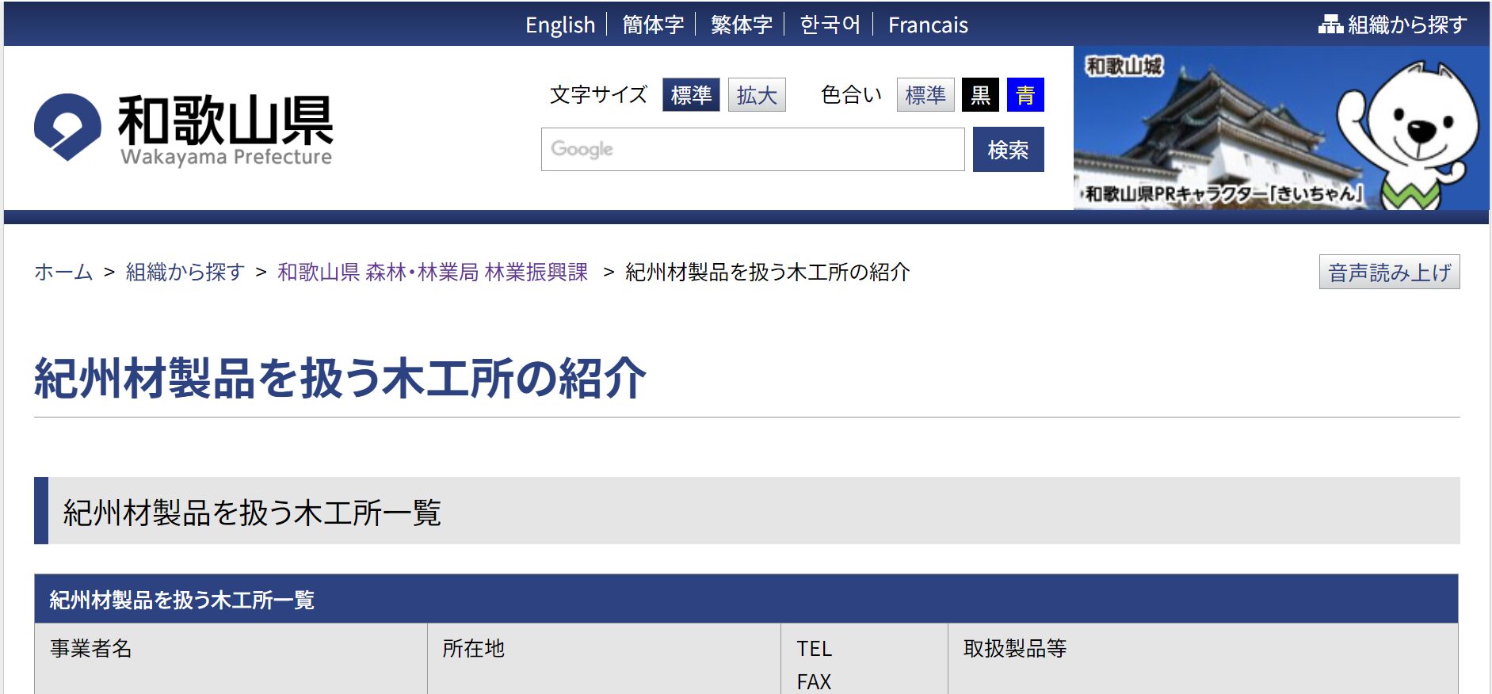
Task: Click the page title 紀州材製品を扱う木工所の紹介
Action: point(340,378)
